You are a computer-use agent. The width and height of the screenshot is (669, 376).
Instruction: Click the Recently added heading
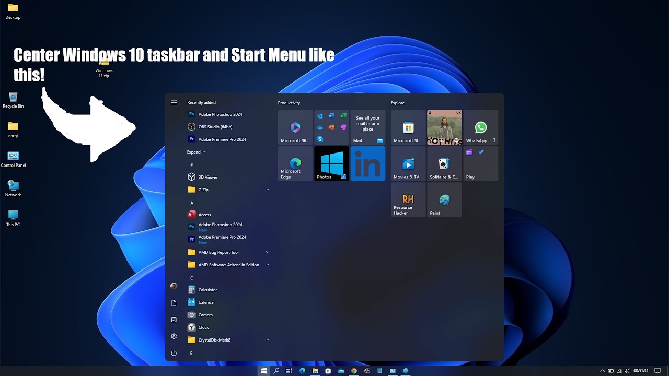point(201,103)
